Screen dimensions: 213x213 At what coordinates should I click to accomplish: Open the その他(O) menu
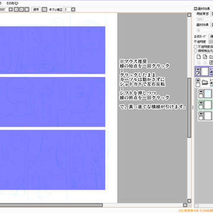tap(12, 3)
